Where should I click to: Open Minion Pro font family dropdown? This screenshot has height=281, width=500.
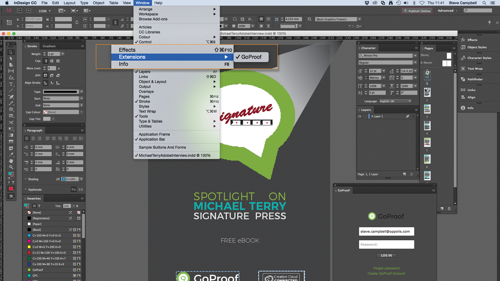415,56
